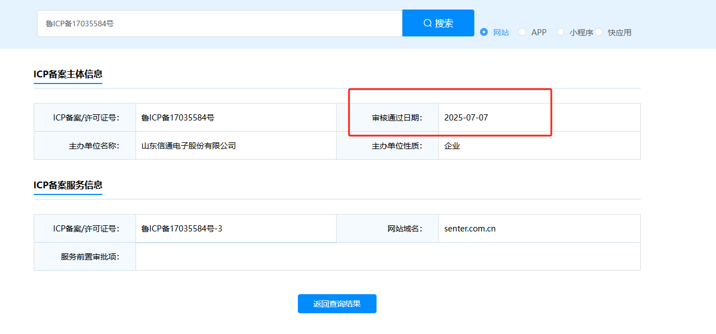Viewport: 716px width, 334px height.
Task: Click the domain senter.com.cn
Action: coord(470,229)
